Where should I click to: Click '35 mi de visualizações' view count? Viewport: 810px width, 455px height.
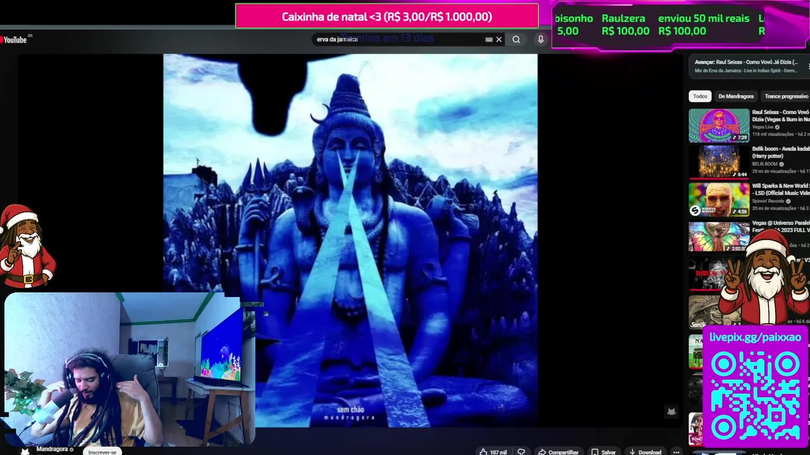coord(775,209)
